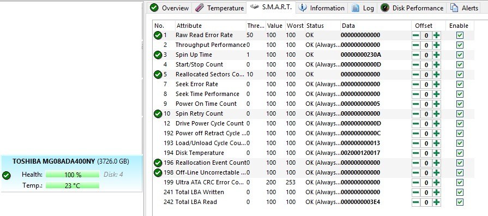
Task: Toggle Enable checkbox for Disk Temperature
Action: [460, 153]
